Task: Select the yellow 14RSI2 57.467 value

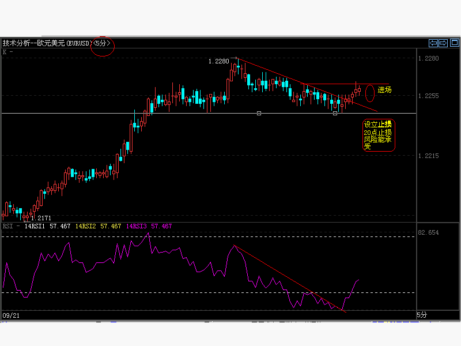Action: coord(98,226)
